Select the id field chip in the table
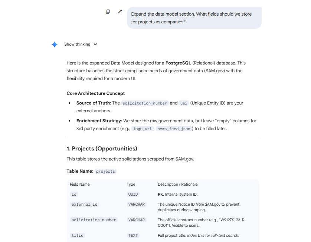The width and height of the screenshot is (311, 242). pos(74,194)
